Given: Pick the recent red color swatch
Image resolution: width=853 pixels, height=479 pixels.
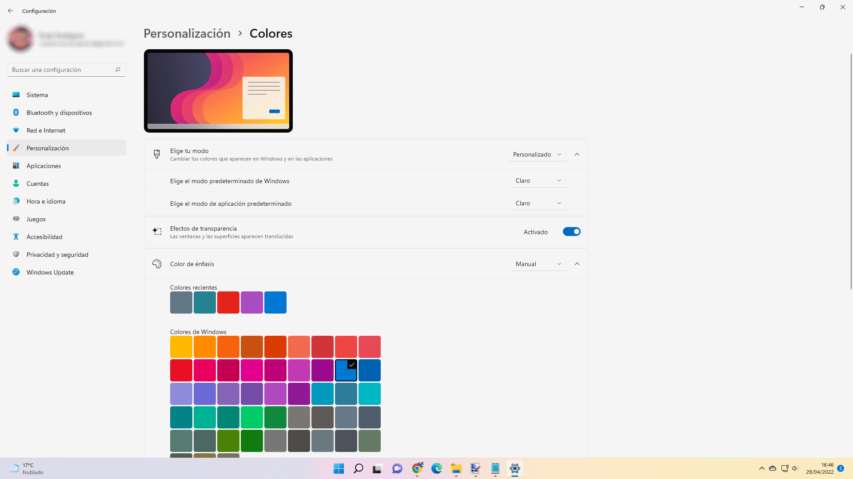Looking at the screenshot, I should 228,302.
